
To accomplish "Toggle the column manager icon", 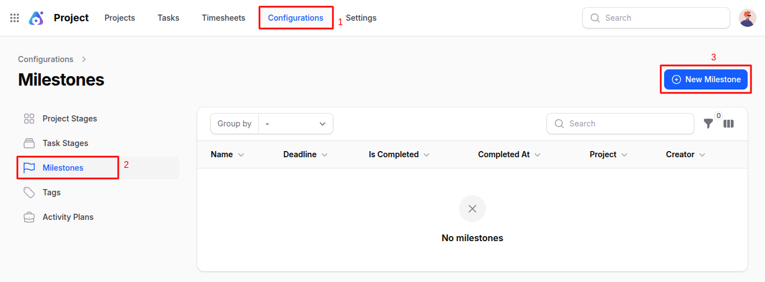I will pos(729,124).
